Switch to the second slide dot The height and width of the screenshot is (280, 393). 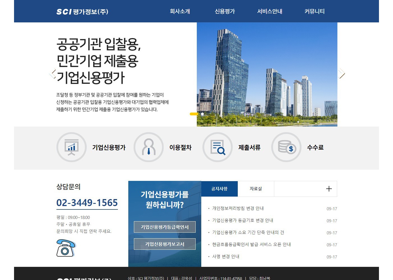(x=202, y=114)
